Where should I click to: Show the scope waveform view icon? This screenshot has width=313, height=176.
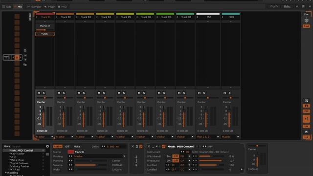[x=274, y=6]
